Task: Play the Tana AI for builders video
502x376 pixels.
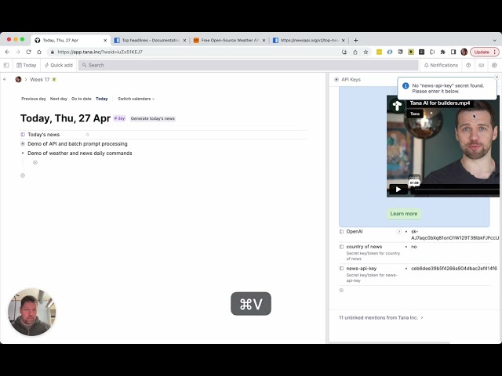Action: 398,190
